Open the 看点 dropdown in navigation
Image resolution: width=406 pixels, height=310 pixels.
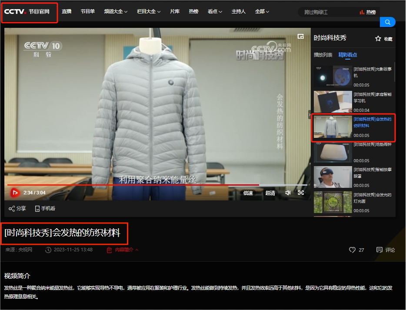[x=215, y=12]
